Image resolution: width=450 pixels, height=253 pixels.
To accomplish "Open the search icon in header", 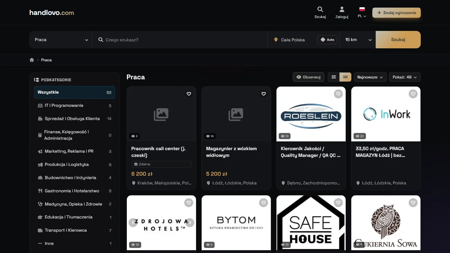I will point(320,9).
